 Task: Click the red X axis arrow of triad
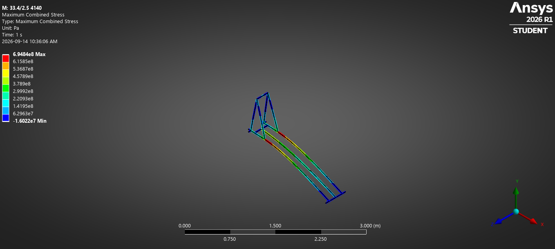click(x=533, y=221)
